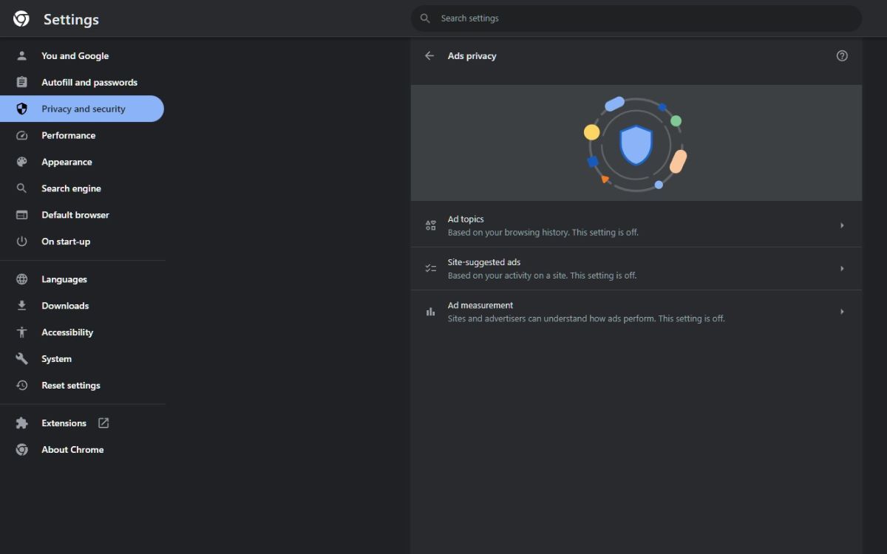Image resolution: width=887 pixels, height=554 pixels.
Task: Click the Performance speedometer icon
Action: point(21,135)
